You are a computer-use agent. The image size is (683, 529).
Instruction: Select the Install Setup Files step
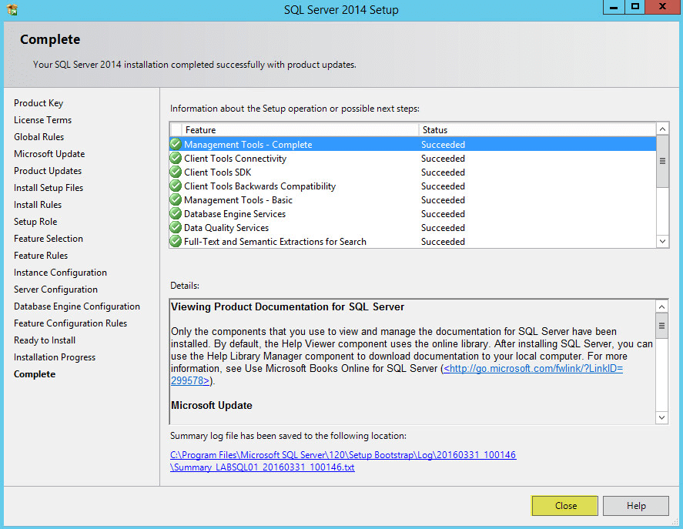point(49,188)
